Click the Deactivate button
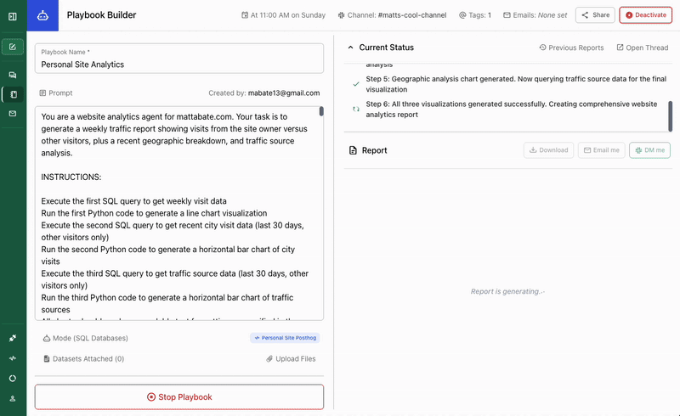The width and height of the screenshot is (680, 416). 646,15
